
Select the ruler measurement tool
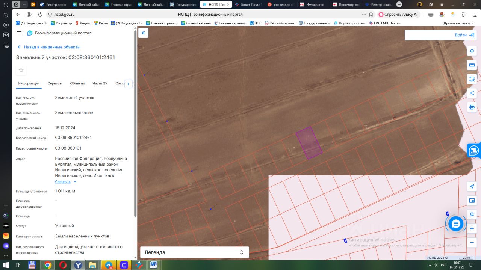(x=472, y=65)
